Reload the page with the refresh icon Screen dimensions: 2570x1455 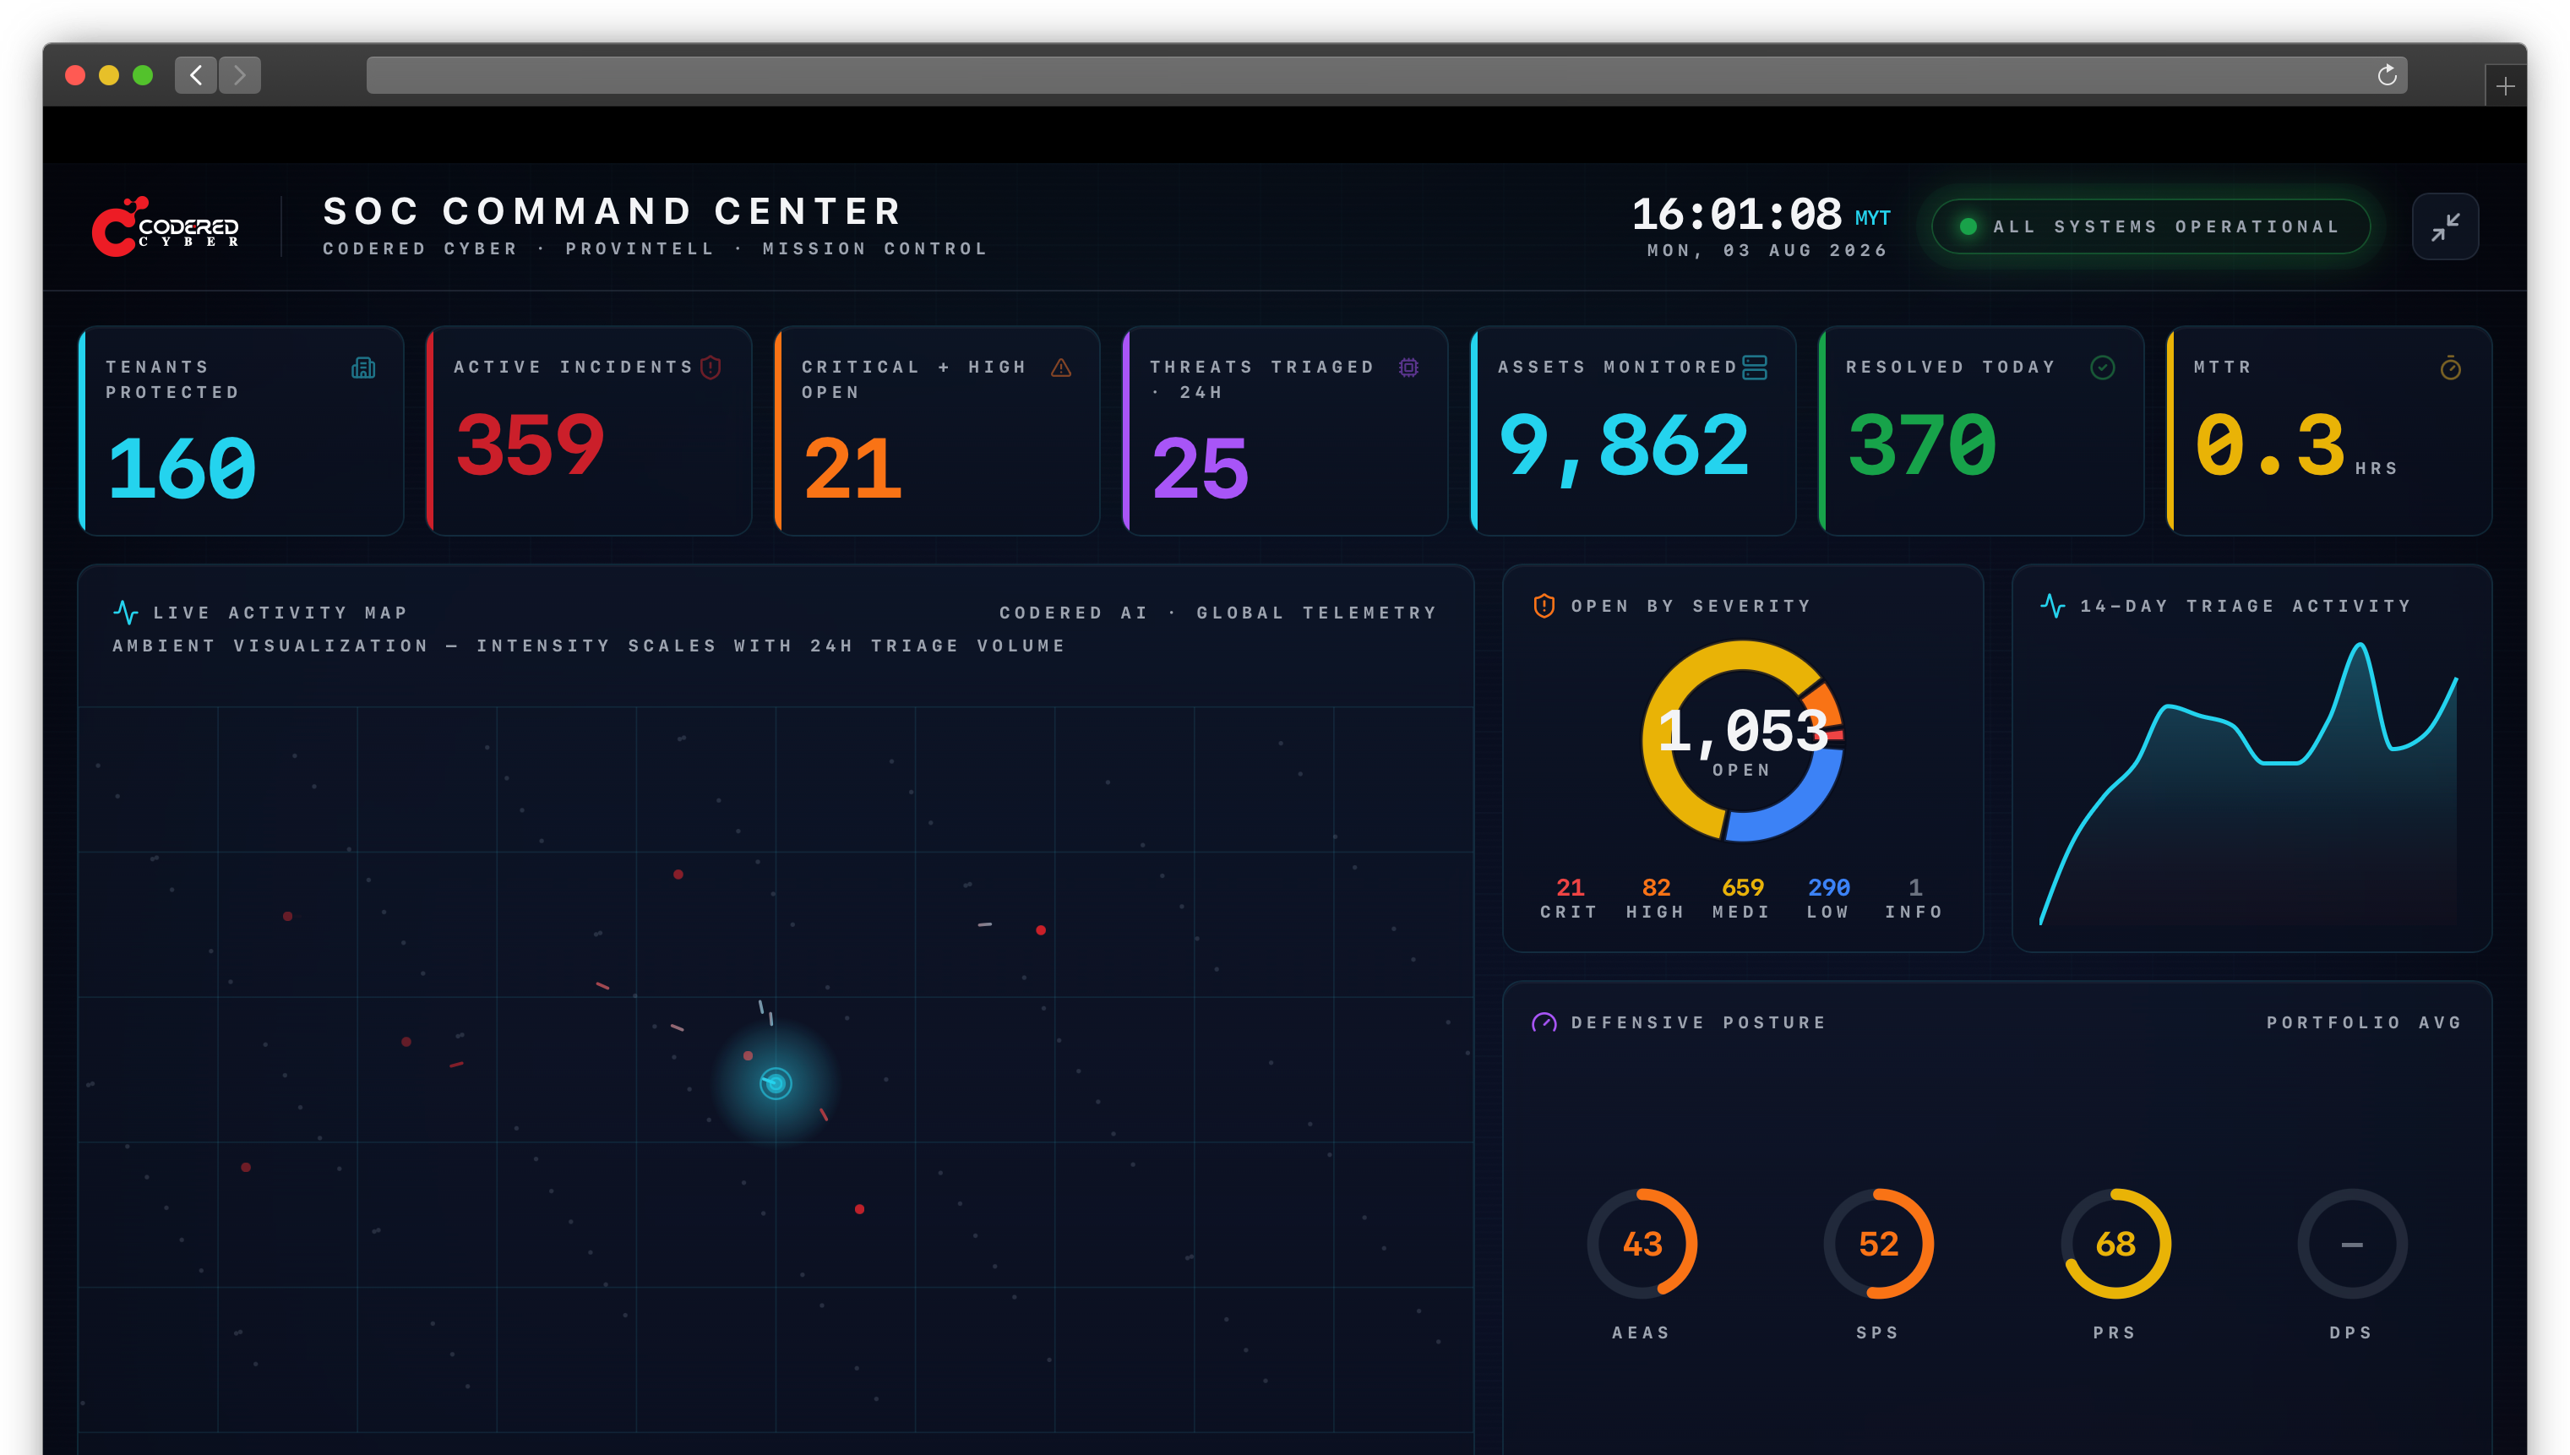[x=2388, y=75]
